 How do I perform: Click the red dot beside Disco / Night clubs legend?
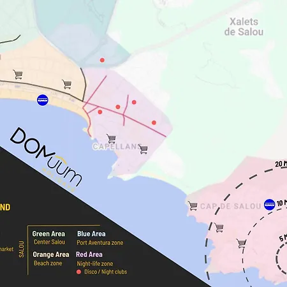(x=78, y=272)
